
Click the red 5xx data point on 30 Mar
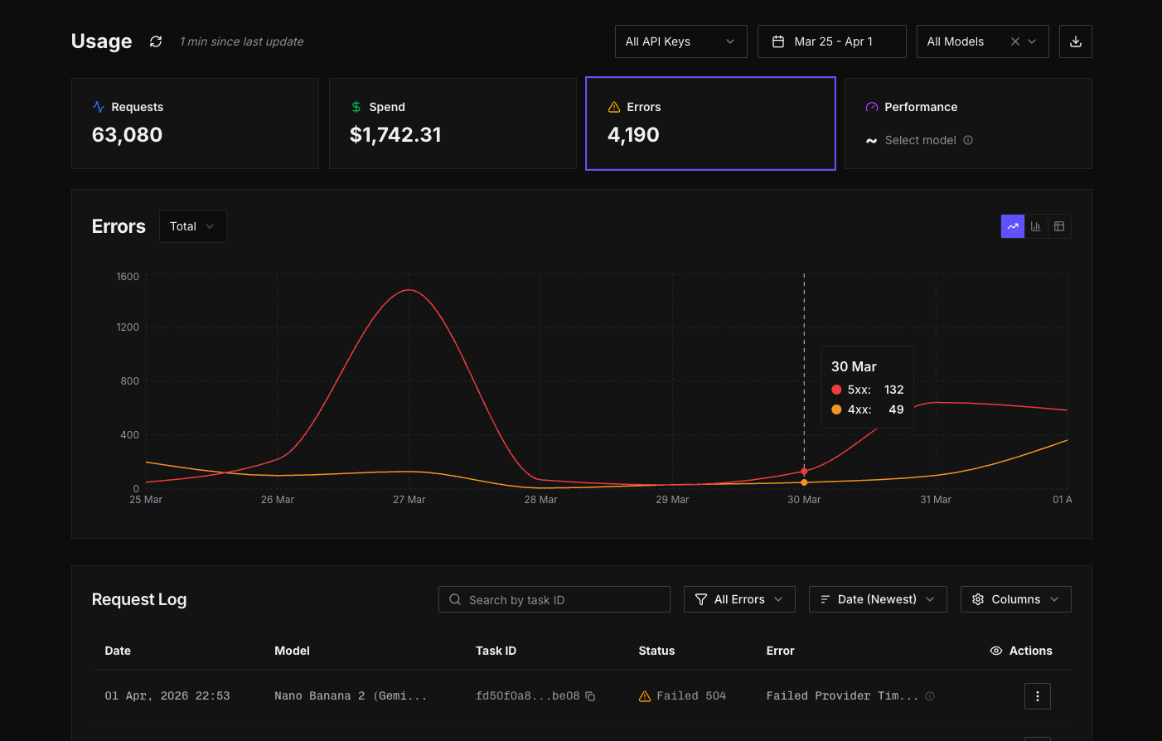[x=804, y=471]
